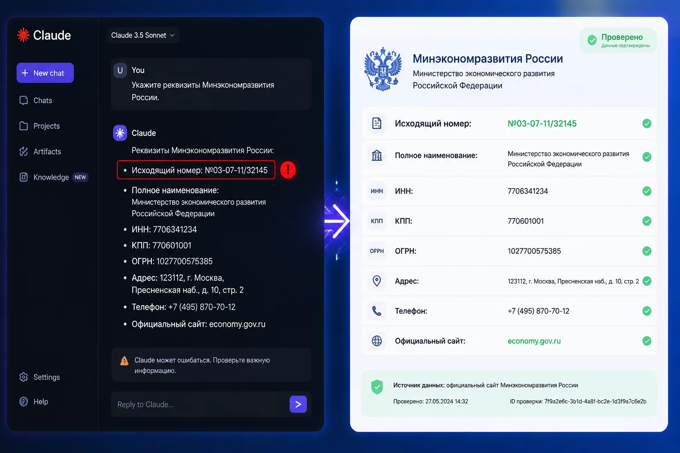Click 'Официальный сайт: economy.gov.ru' chat line
This screenshot has height=453, width=680.
click(199, 324)
